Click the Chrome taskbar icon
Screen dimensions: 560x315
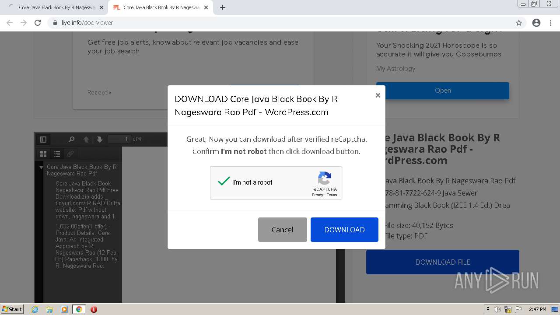[x=79, y=309]
